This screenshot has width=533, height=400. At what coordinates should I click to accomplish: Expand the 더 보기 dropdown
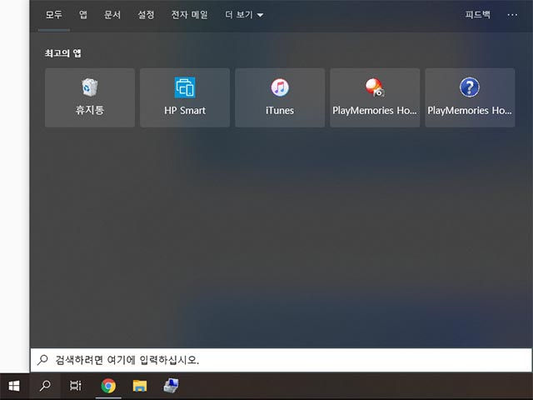point(244,15)
